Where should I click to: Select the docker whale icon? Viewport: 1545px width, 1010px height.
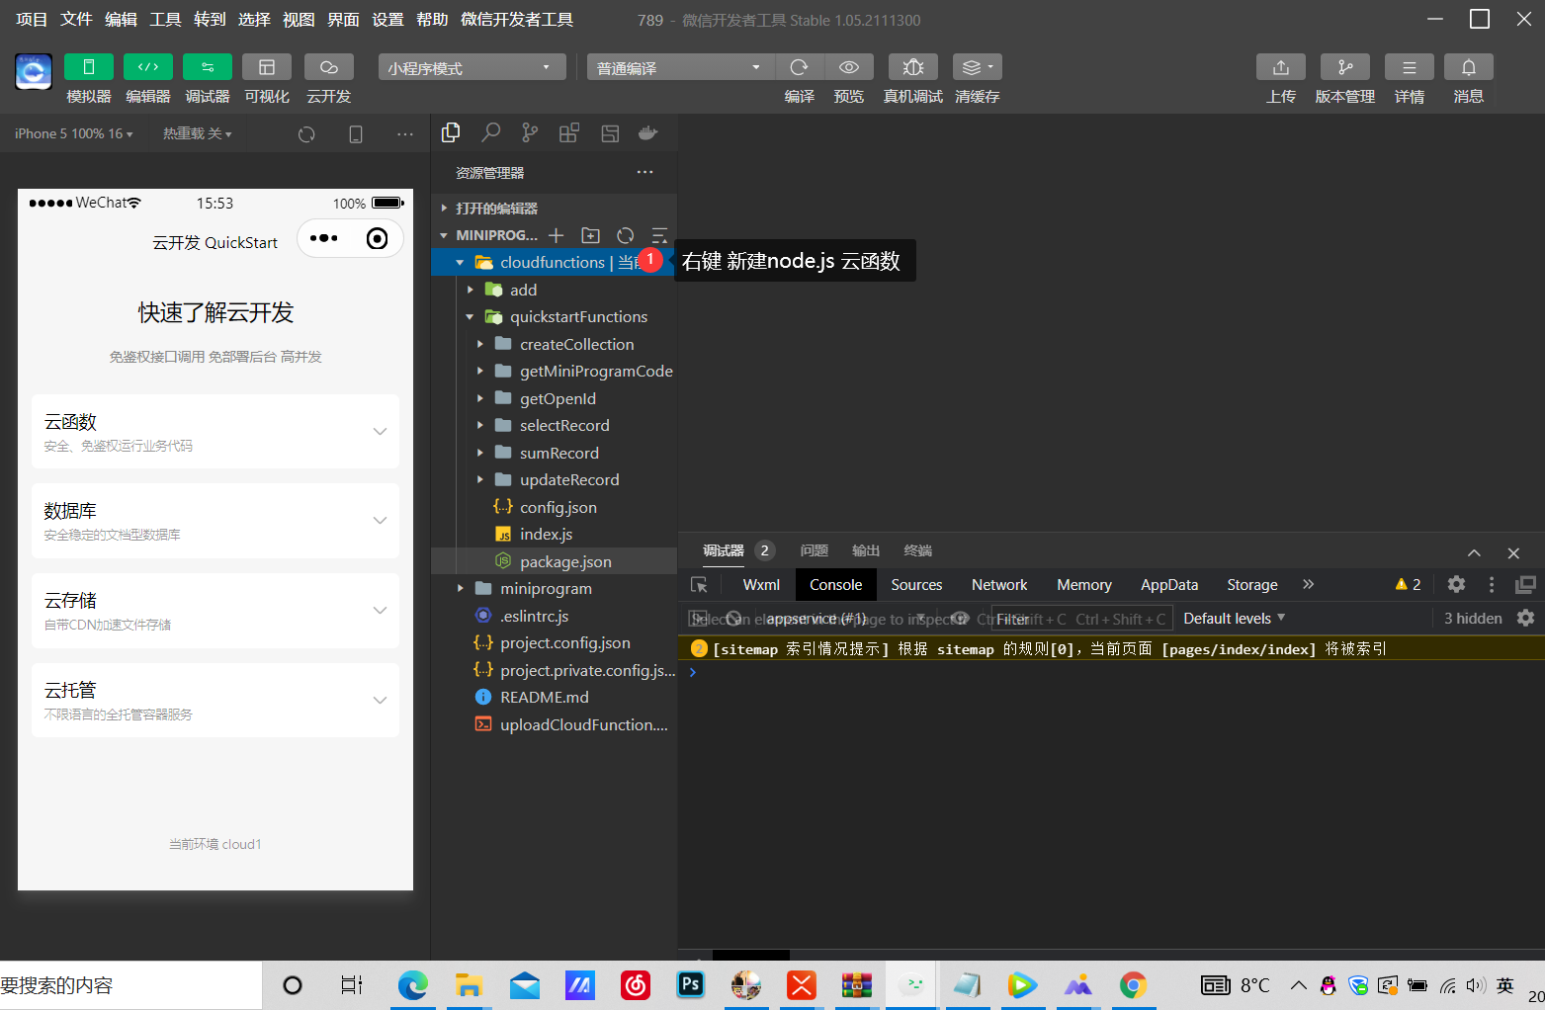point(648,132)
